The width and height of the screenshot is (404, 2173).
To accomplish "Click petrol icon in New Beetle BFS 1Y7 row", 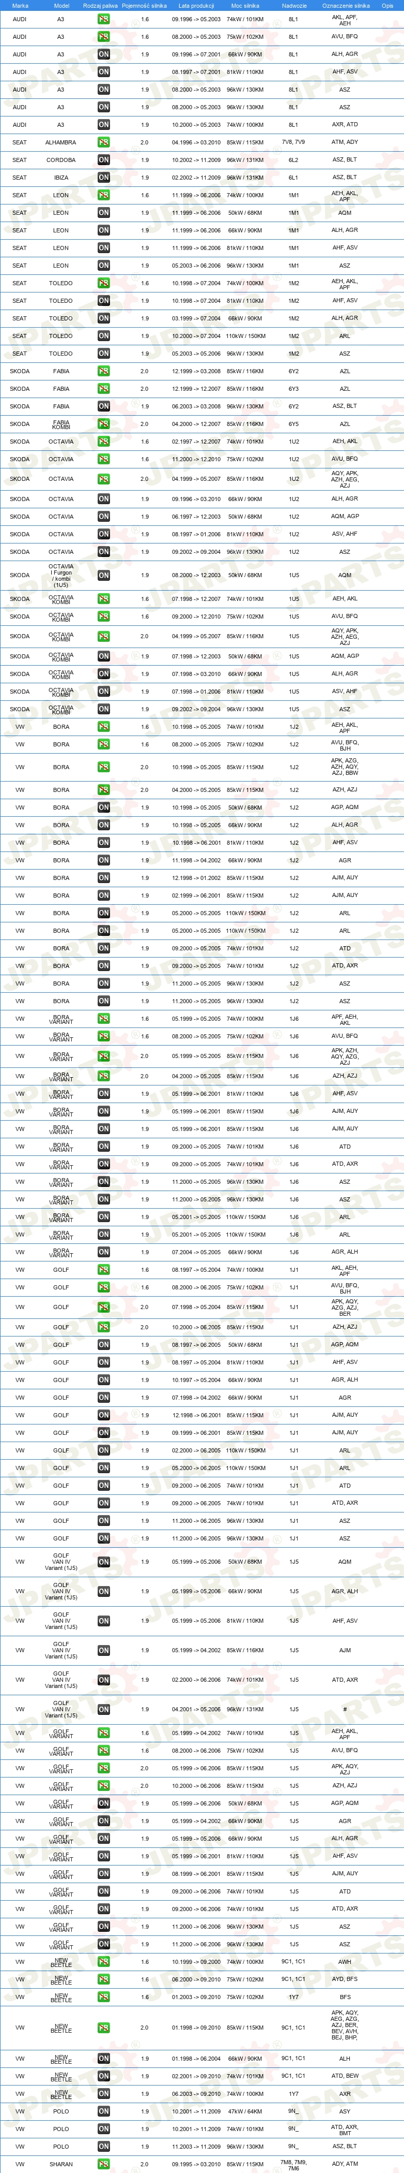I will [x=103, y=1998].
